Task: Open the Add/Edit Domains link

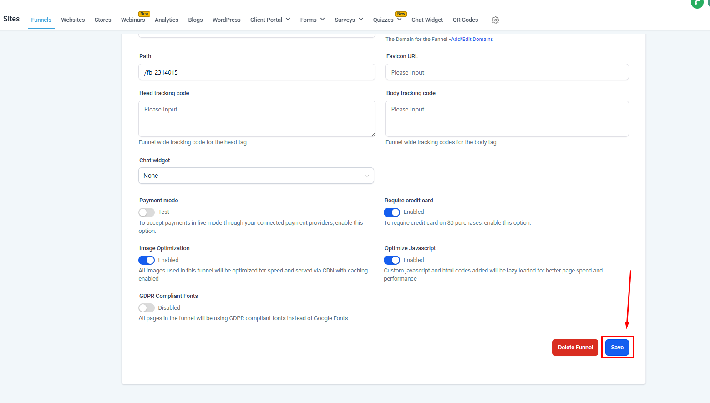Action: point(472,39)
